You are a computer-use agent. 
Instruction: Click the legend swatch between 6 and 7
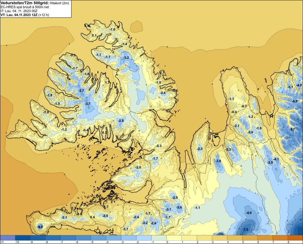pos(265,238)
